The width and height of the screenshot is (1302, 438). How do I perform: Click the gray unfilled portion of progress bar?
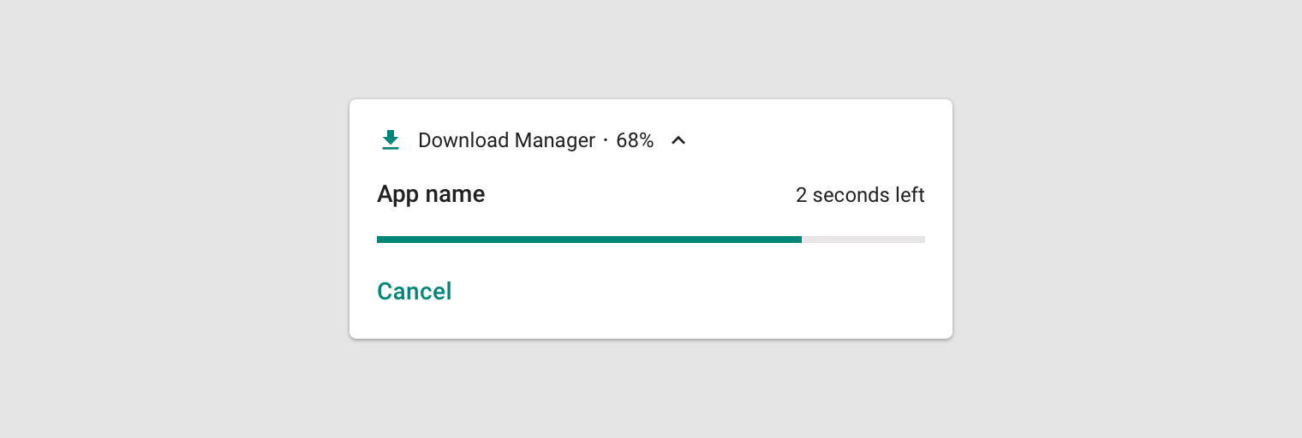(x=865, y=240)
